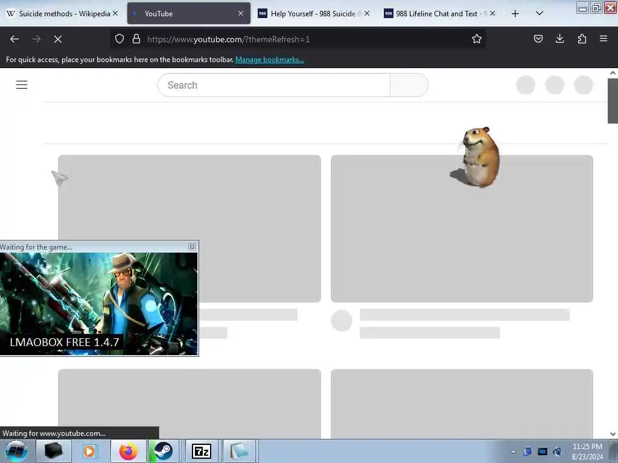This screenshot has height=463, width=618.
Task: Open a new tab with plus button
Action: coord(515,14)
